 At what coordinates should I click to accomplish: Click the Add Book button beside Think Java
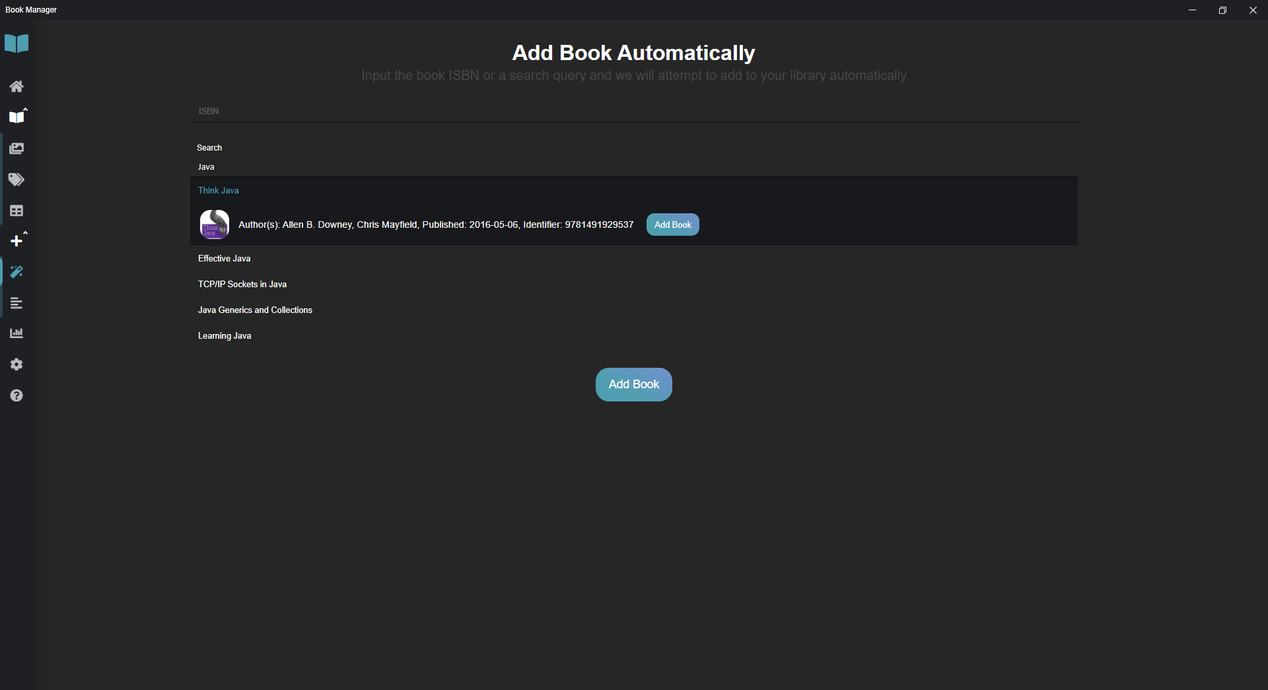click(672, 224)
